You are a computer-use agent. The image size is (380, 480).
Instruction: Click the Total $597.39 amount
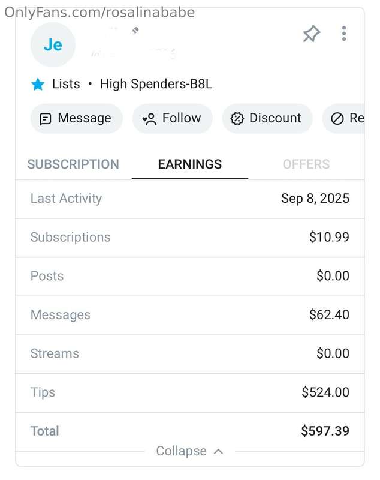click(325, 431)
